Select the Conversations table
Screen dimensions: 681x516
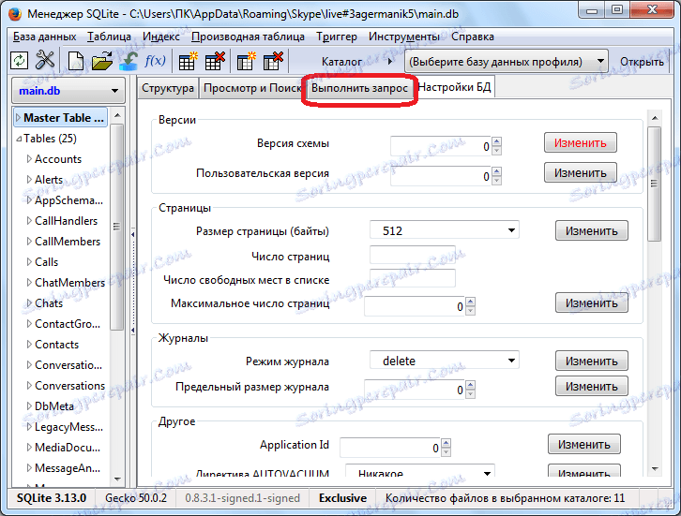coord(69,386)
